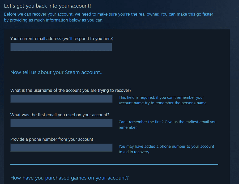Click inside the account username recovery box
This screenshot has height=184, width=239.
(x=61, y=99)
